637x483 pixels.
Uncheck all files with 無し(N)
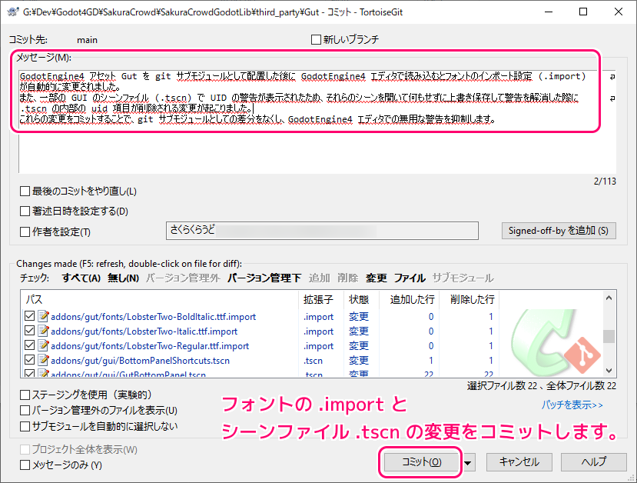coord(123,278)
